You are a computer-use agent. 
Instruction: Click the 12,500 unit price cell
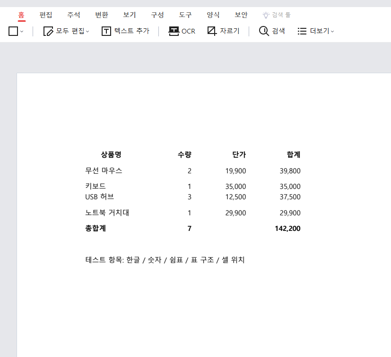click(235, 197)
